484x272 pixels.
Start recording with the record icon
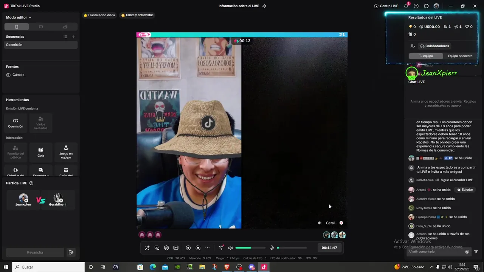(x=188, y=248)
